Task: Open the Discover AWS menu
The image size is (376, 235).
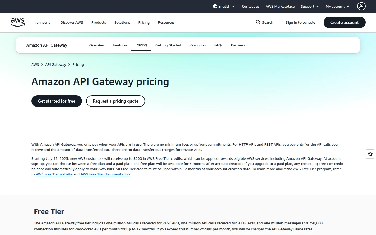Action: click(72, 22)
